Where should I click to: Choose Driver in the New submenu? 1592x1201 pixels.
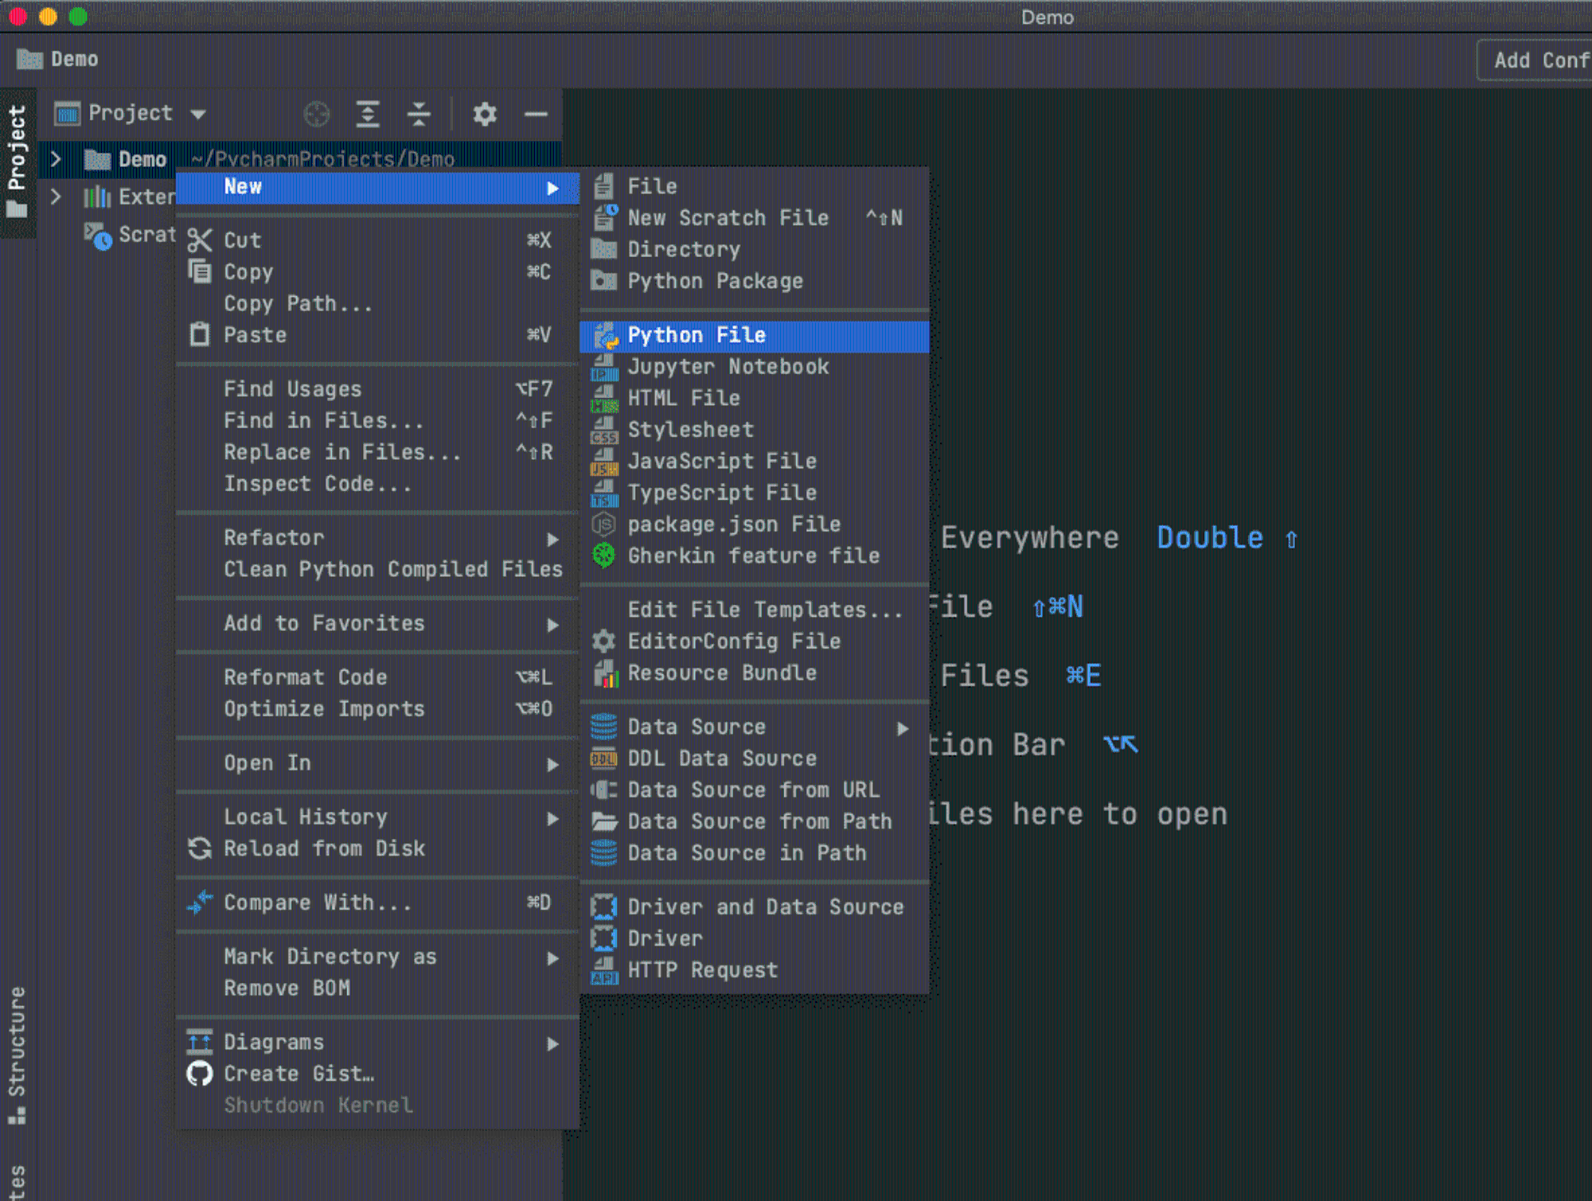click(x=755, y=939)
